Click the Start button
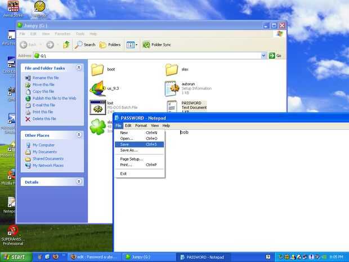 coord(16,257)
